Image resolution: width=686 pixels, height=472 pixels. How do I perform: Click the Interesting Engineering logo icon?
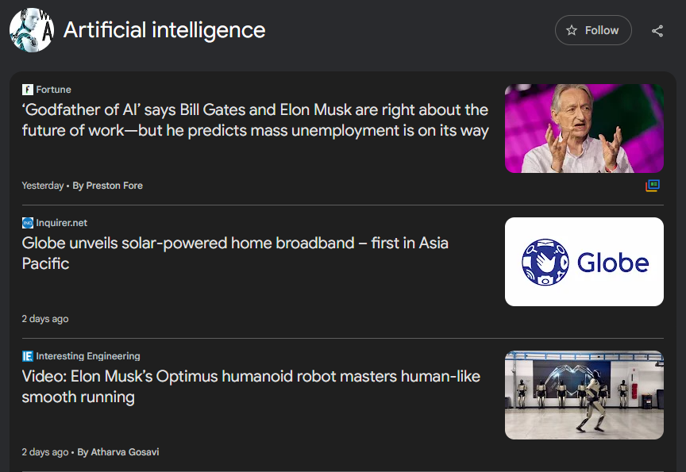(28, 356)
